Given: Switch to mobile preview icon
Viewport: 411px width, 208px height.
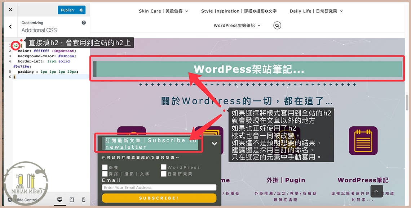Looking at the screenshot, I should pyautogui.click(x=84, y=200).
